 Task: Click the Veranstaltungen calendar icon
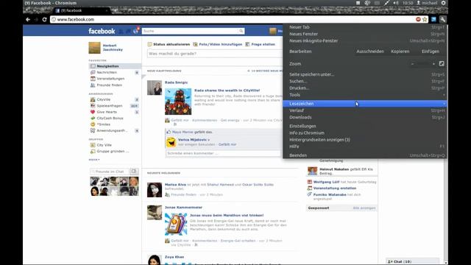tap(93, 79)
